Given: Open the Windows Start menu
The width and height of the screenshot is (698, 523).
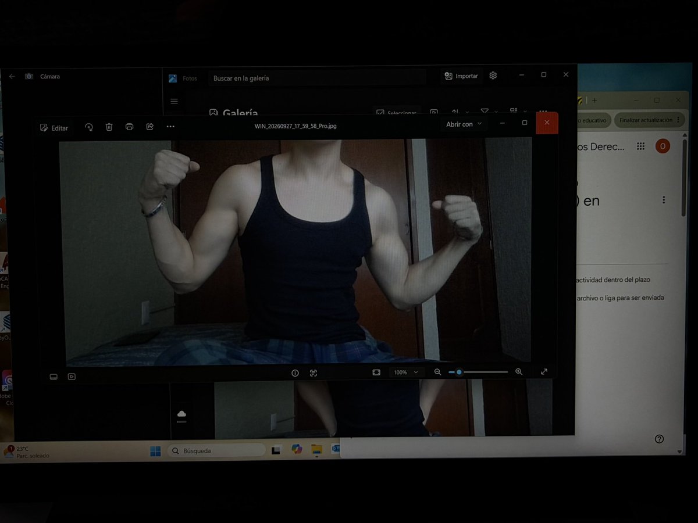Looking at the screenshot, I should [155, 451].
